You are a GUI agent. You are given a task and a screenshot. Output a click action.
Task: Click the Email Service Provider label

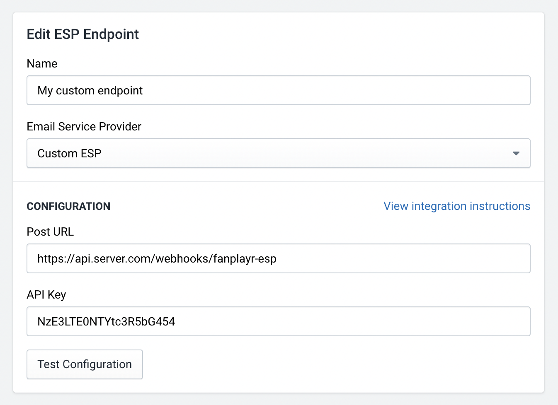(84, 126)
